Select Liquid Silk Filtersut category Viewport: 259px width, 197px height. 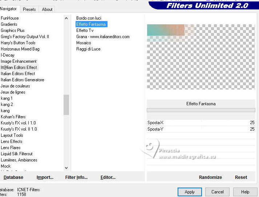pyautogui.click(x=17, y=154)
